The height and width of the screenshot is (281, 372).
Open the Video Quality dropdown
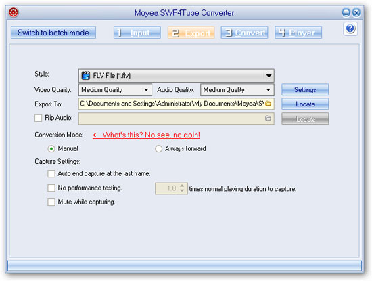pos(115,90)
